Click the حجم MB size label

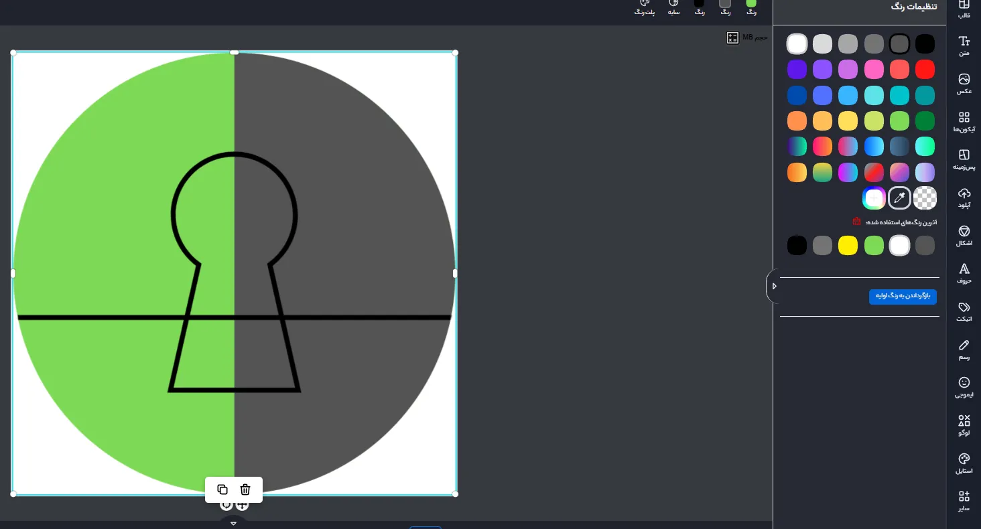click(755, 37)
